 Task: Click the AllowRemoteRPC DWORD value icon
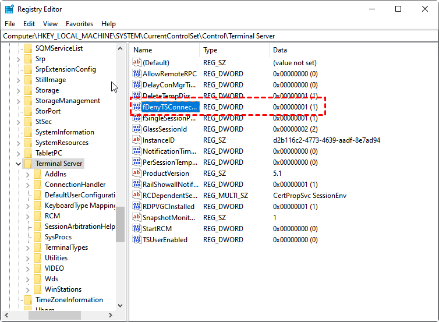click(x=137, y=74)
